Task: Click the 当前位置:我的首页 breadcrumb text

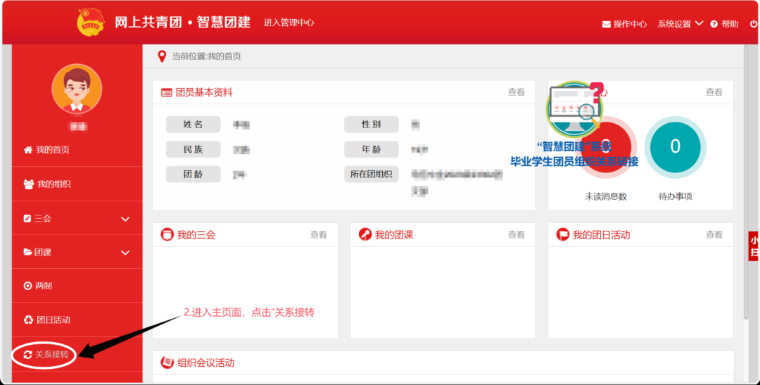Action: (x=206, y=56)
